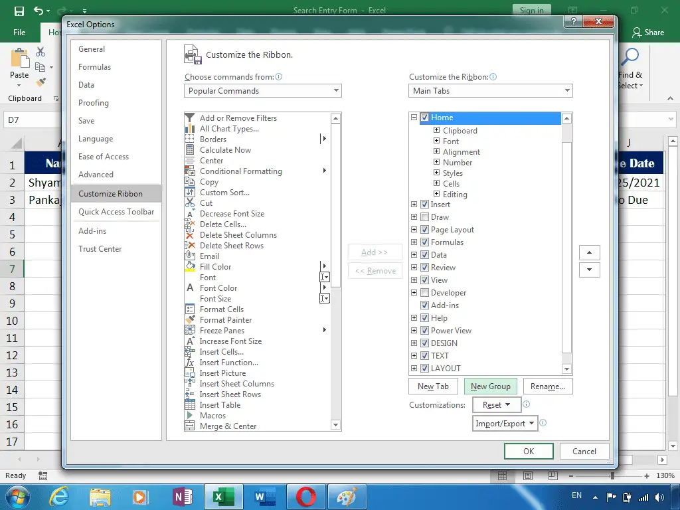Open the Customize the Ribbon Main Tabs dropdown

(x=491, y=90)
